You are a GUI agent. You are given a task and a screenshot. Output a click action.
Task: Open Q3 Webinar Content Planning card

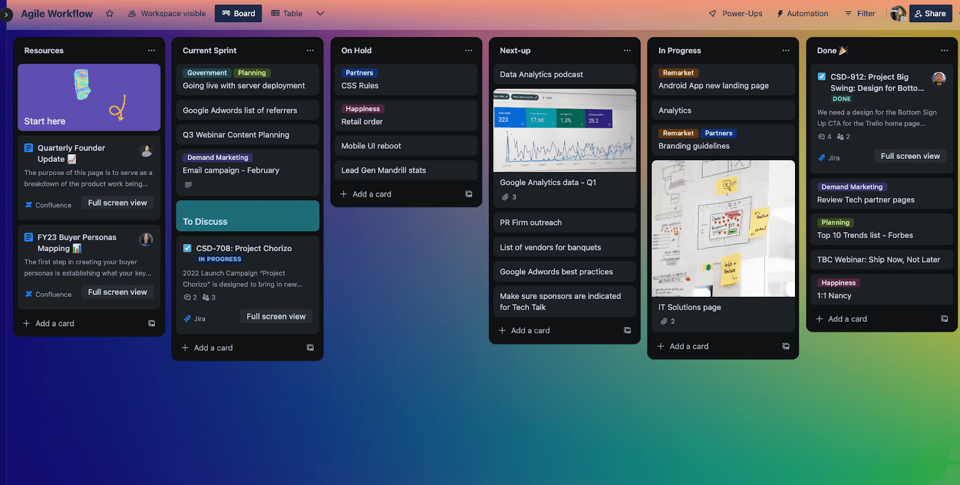(x=247, y=135)
